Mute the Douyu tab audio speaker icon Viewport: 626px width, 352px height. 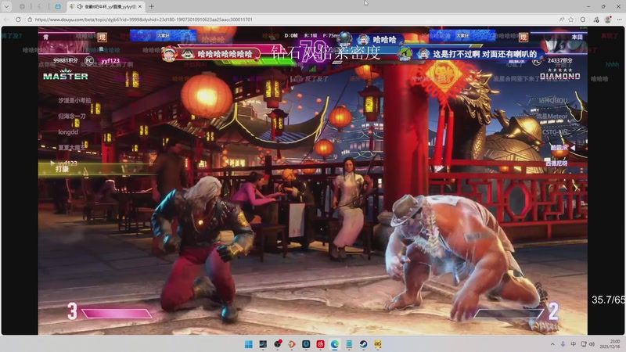click(80, 6)
